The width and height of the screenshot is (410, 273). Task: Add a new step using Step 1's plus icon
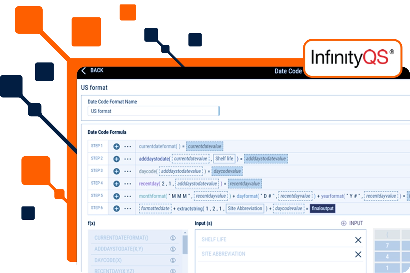pos(117,146)
